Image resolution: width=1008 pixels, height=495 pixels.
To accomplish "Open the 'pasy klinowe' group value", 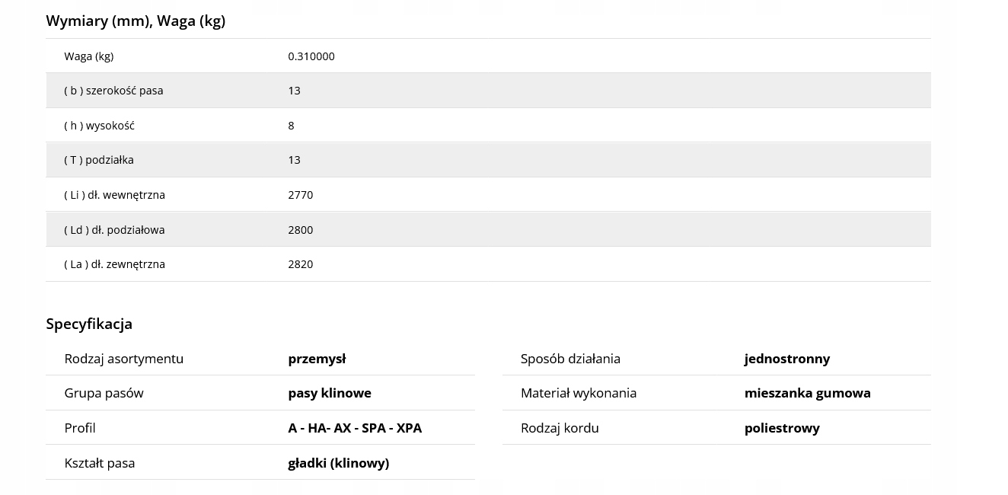I will point(330,393).
